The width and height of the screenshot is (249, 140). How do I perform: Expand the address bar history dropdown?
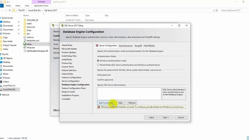214,10
